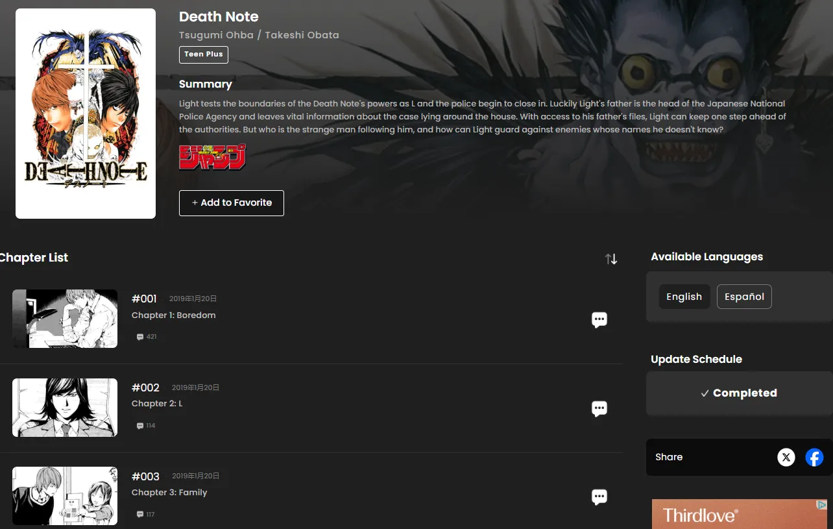Click the Chapter 2 thumbnail image
The image size is (833, 529).
click(x=65, y=408)
